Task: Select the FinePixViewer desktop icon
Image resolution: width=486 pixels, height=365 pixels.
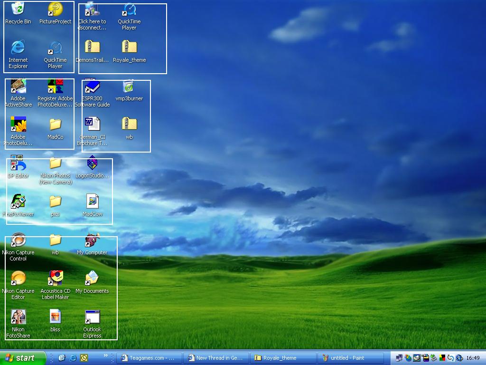Action: [18, 202]
